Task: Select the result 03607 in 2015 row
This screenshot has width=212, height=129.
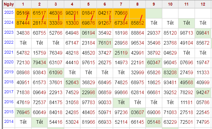Action: point(137,112)
